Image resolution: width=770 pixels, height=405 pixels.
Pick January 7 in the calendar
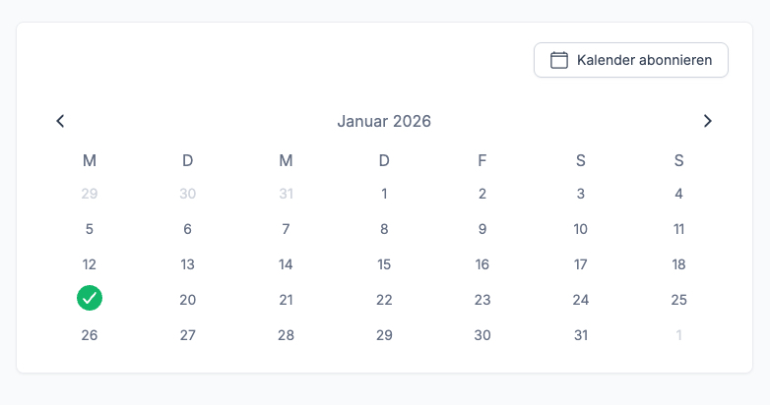(286, 229)
